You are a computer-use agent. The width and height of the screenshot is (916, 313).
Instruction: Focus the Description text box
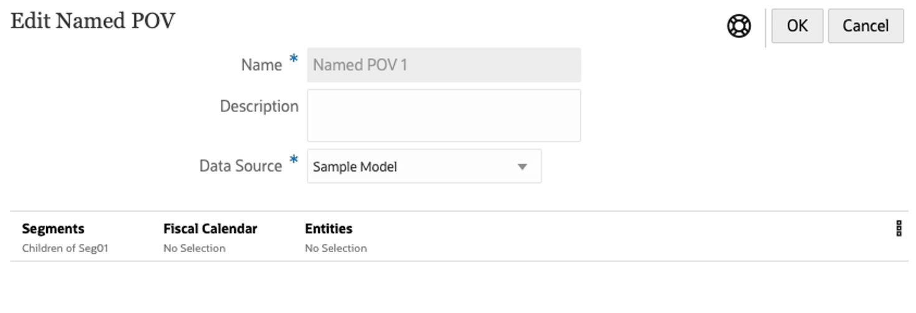click(443, 115)
